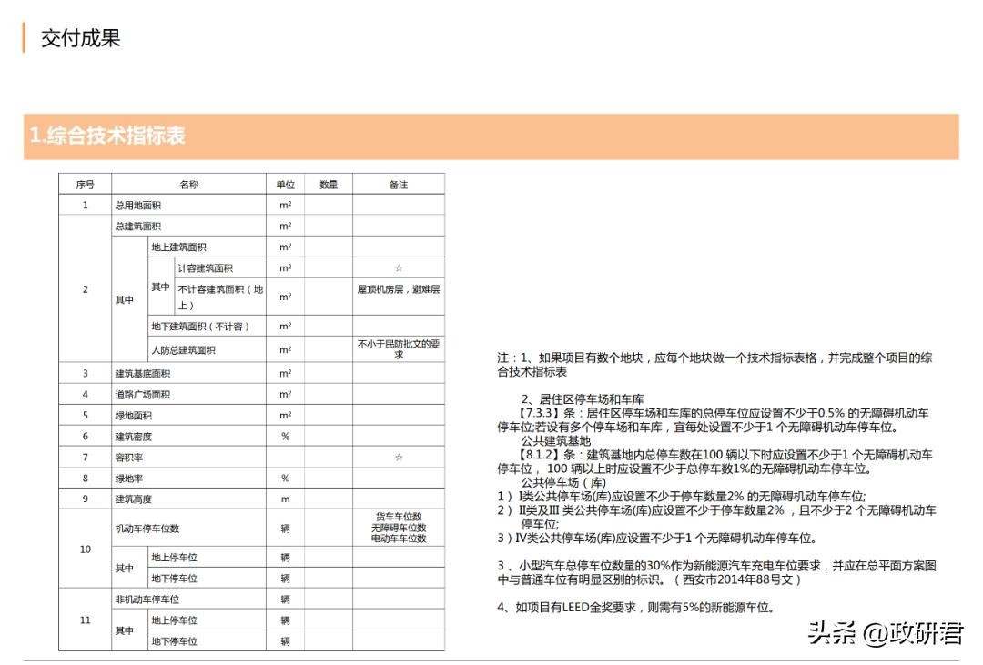Select the 序号 column header
This screenshot has height=665, width=983.
(x=85, y=185)
